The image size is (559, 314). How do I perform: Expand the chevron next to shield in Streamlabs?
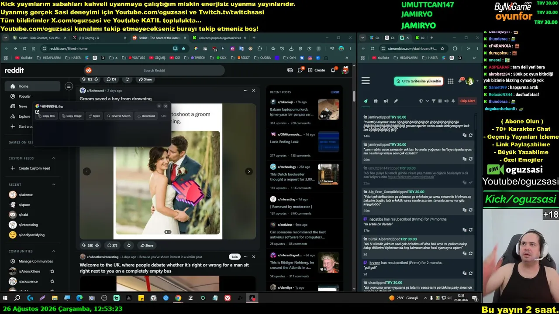(427, 101)
